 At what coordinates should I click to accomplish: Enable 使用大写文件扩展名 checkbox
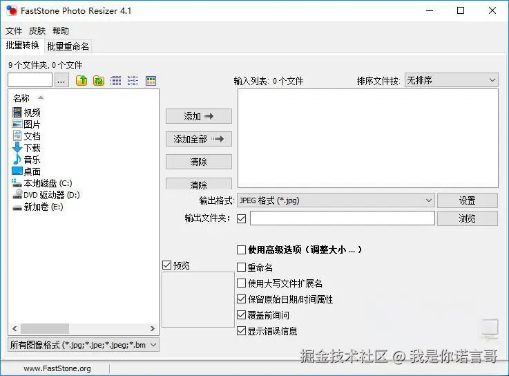[x=241, y=283]
